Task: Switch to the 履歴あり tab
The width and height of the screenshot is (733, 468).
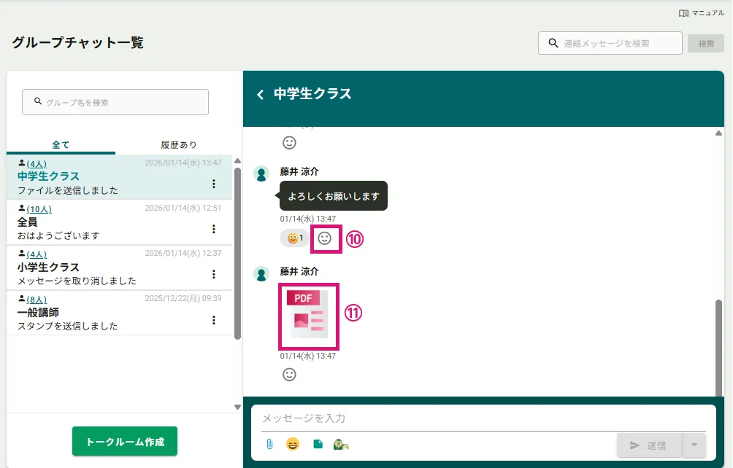Action: coord(179,144)
